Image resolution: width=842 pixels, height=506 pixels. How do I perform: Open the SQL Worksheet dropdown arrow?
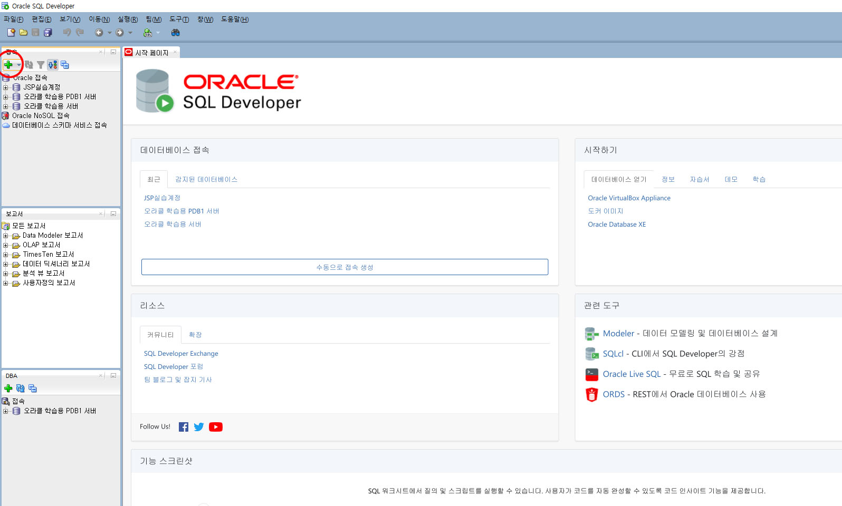[x=158, y=33]
